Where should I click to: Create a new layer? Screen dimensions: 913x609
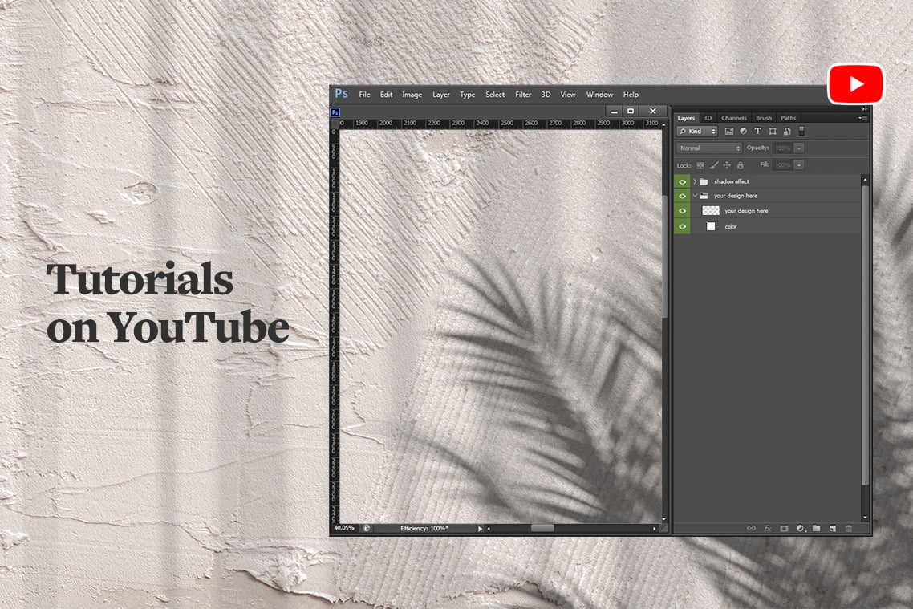(833, 528)
